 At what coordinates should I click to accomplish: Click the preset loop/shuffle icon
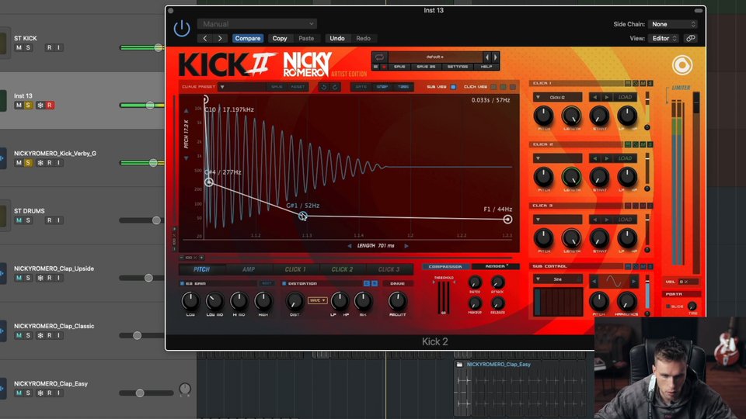(x=379, y=57)
